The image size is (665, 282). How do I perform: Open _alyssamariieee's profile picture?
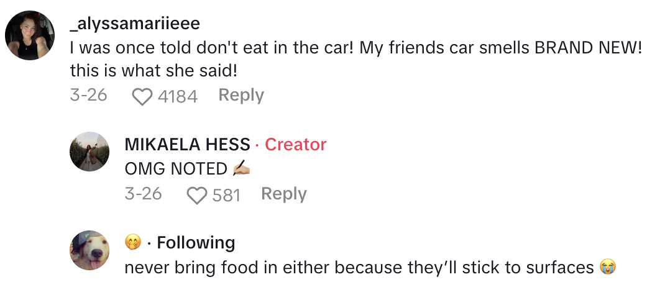pyautogui.click(x=30, y=35)
